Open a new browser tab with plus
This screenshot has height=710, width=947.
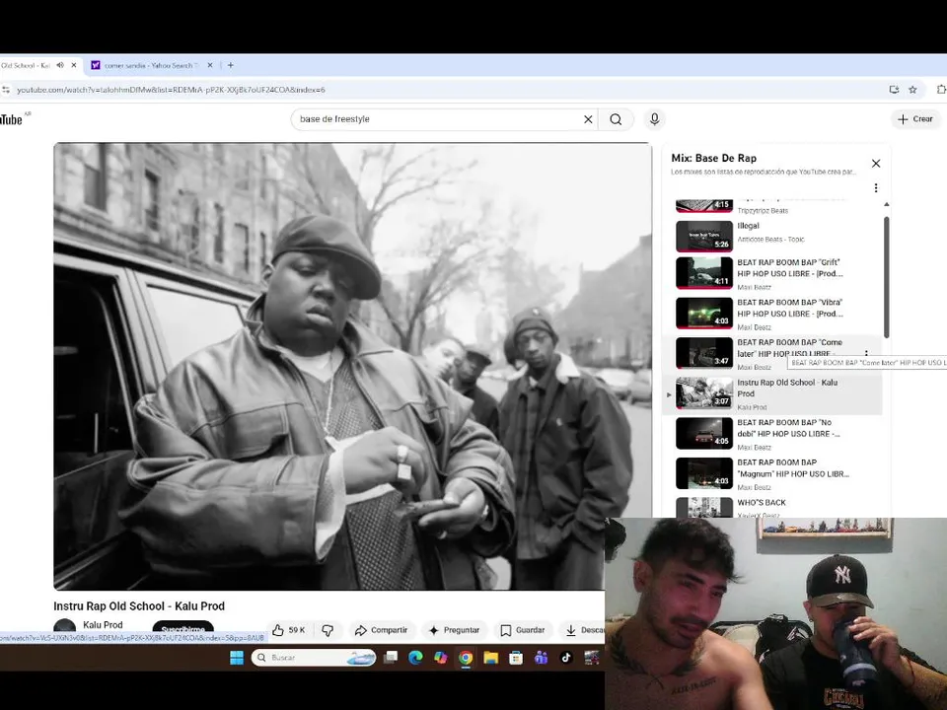(x=230, y=65)
